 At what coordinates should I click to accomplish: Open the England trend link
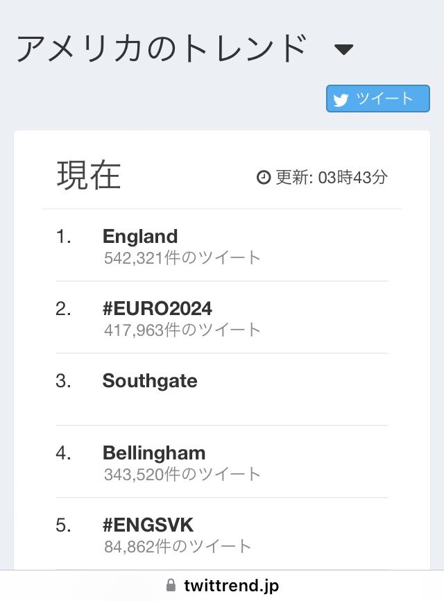(140, 236)
